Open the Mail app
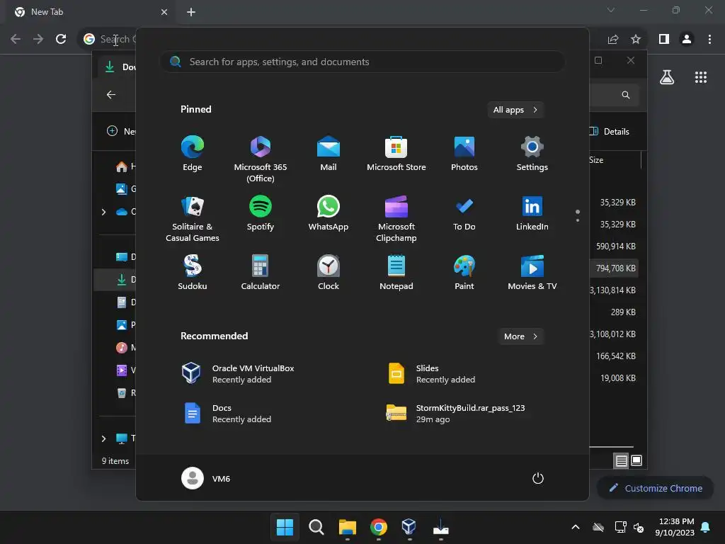The image size is (725, 544). pyautogui.click(x=329, y=154)
